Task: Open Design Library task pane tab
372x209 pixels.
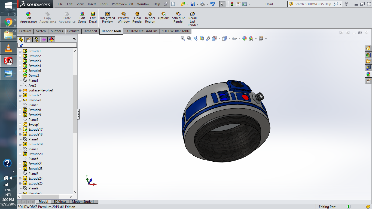Action: tap(368, 55)
